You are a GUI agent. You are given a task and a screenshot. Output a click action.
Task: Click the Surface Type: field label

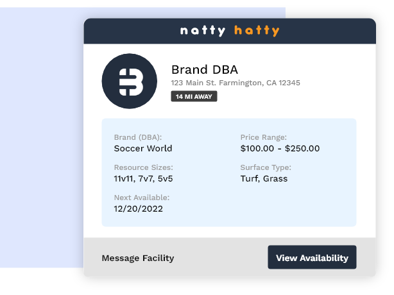coord(266,167)
